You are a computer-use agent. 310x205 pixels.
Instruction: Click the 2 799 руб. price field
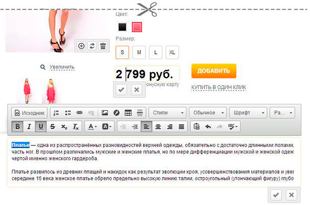click(147, 74)
